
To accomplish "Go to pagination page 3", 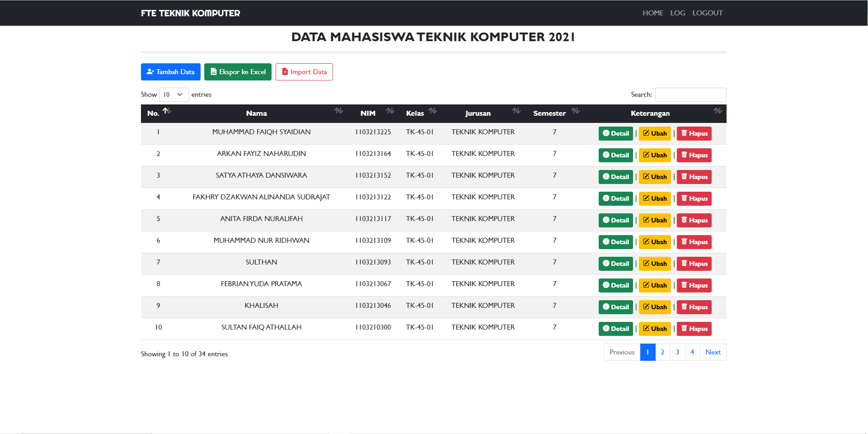I will point(677,352).
